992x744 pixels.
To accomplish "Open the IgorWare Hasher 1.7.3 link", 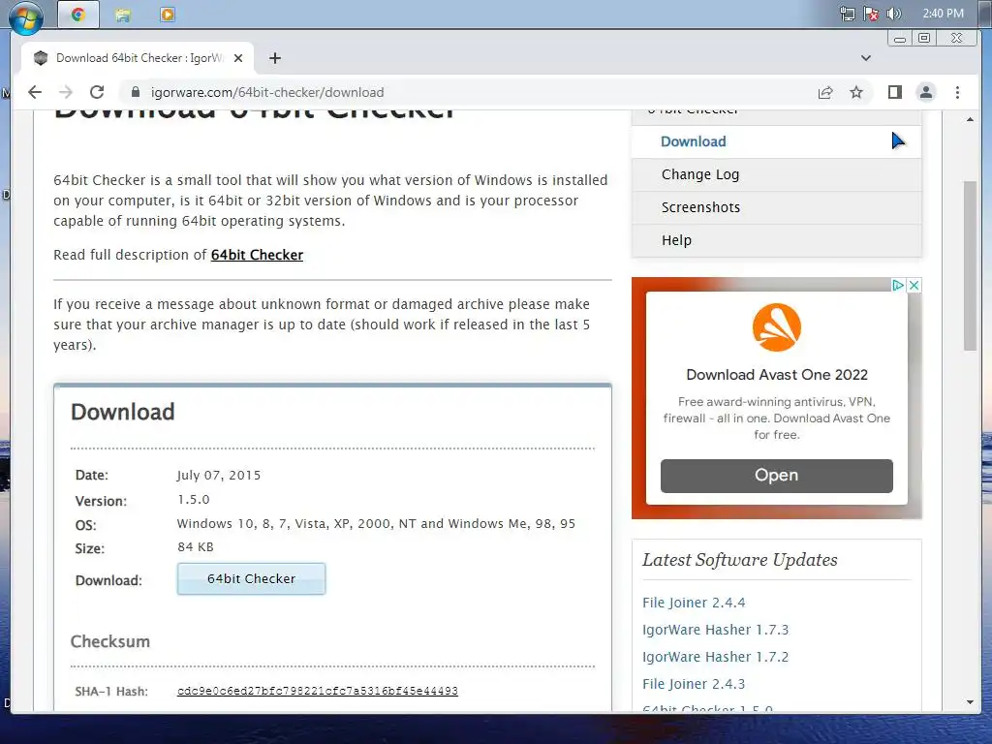I will pos(716,630).
